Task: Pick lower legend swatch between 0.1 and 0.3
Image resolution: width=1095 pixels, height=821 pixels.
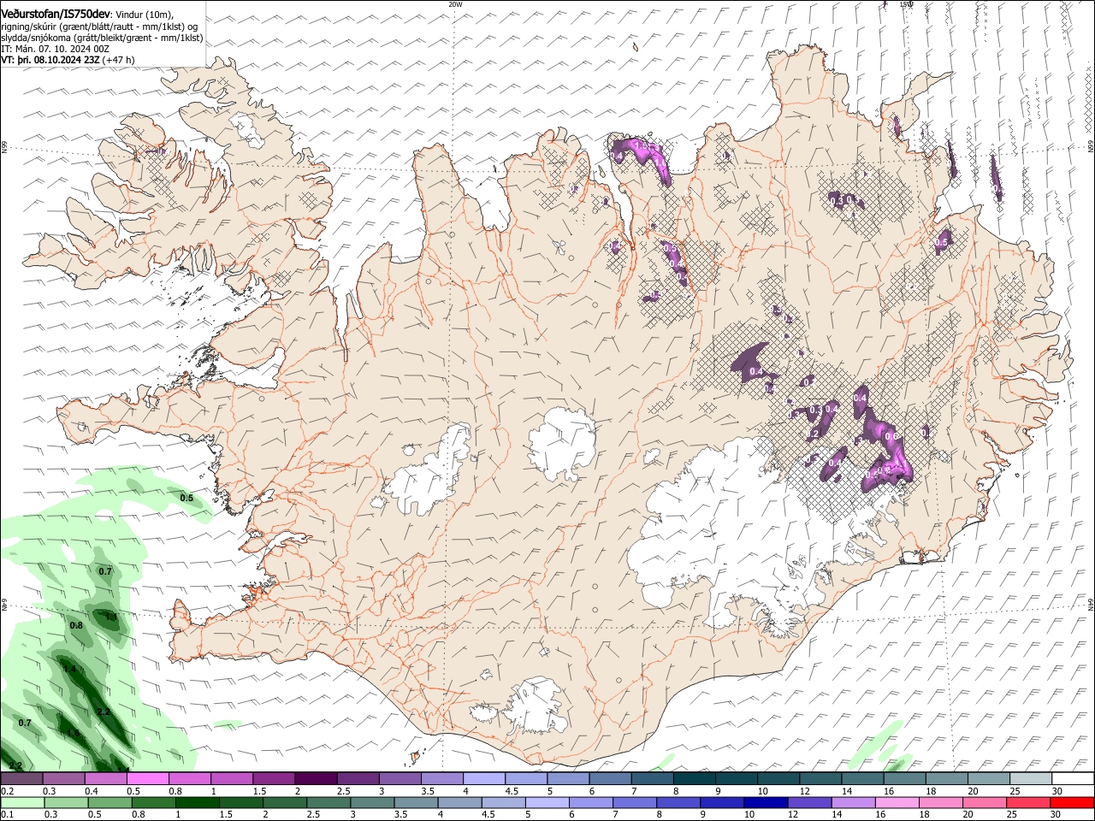Action: tap(22, 803)
